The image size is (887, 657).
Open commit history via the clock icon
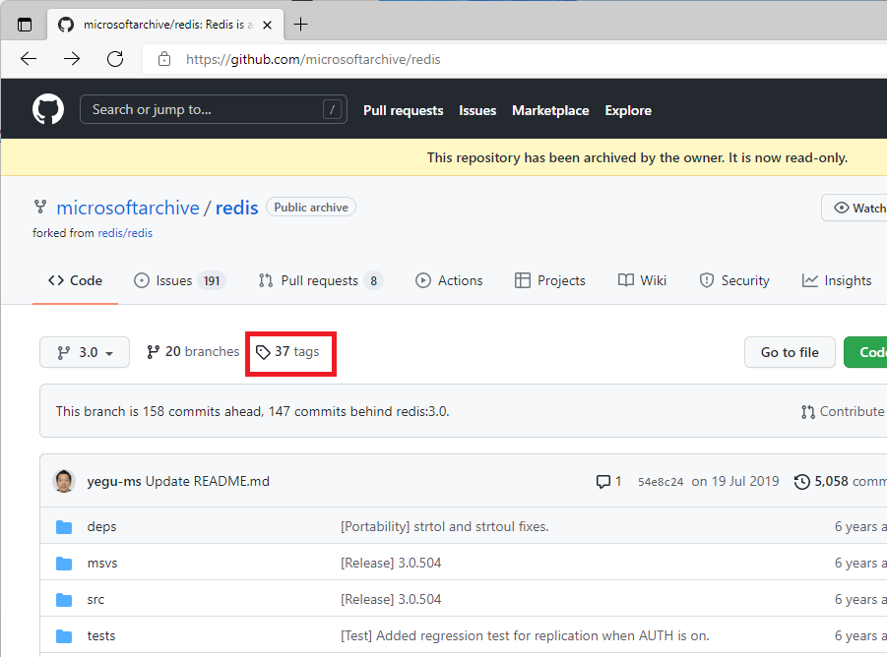pos(802,482)
